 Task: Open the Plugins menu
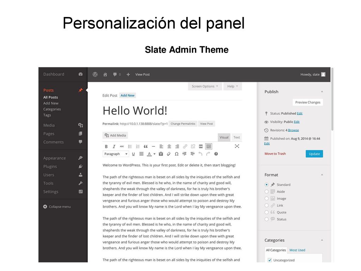point(63,167)
